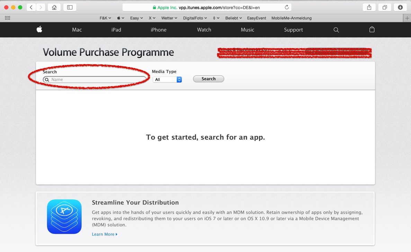Go back with Safari's back arrow

pos(31,7)
